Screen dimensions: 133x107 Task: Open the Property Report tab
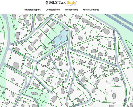click(32, 10)
